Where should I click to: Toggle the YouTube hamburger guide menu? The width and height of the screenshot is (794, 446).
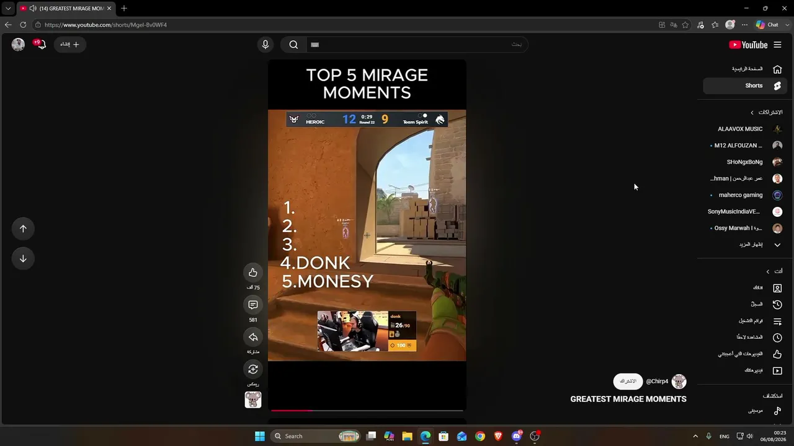777,45
